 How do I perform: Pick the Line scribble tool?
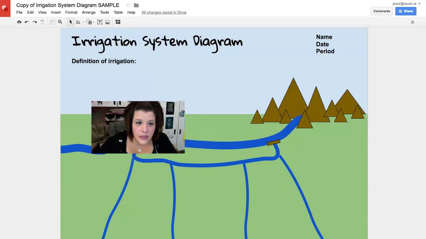[78, 22]
